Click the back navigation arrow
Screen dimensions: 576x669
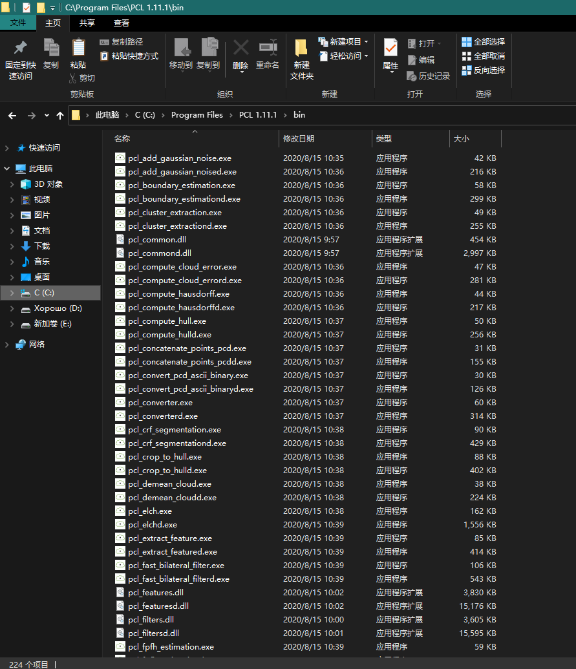(12, 114)
